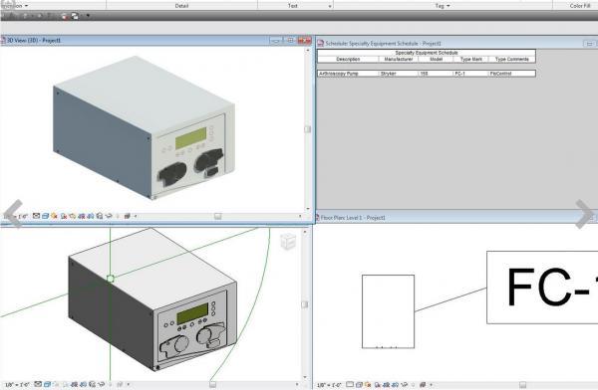Click the switch windows quick access icon
This screenshot has height=390, width=598.
pos(75,16)
